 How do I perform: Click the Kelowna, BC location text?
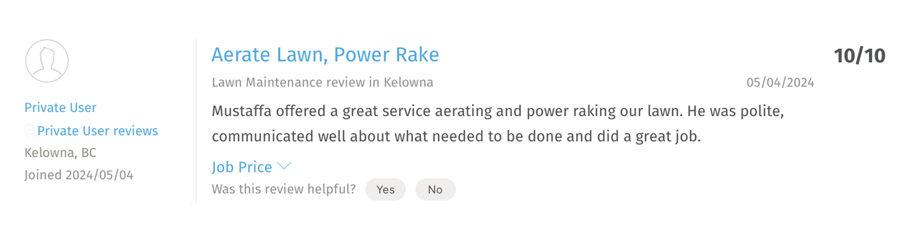[x=60, y=153]
